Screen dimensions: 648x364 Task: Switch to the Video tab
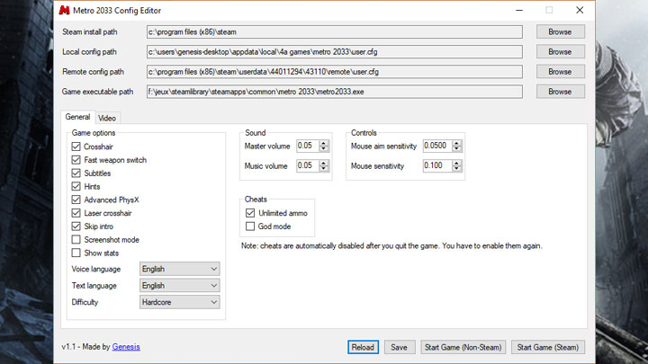pos(107,118)
